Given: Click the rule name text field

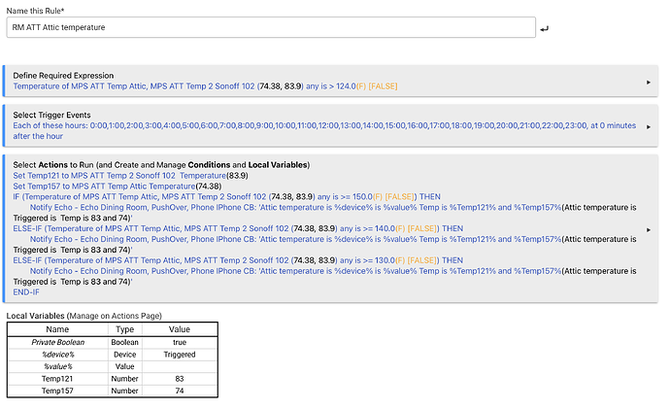Looking at the screenshot, I should (x=270, y=27).
